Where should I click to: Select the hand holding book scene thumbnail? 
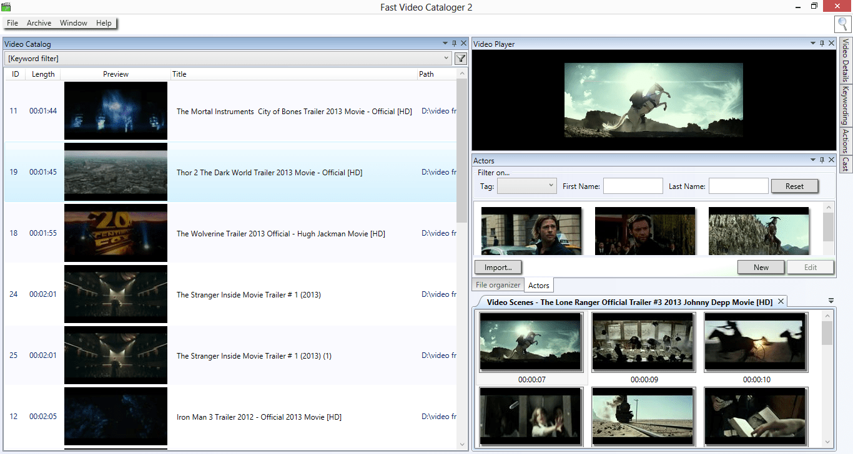(x=756, y=416)
